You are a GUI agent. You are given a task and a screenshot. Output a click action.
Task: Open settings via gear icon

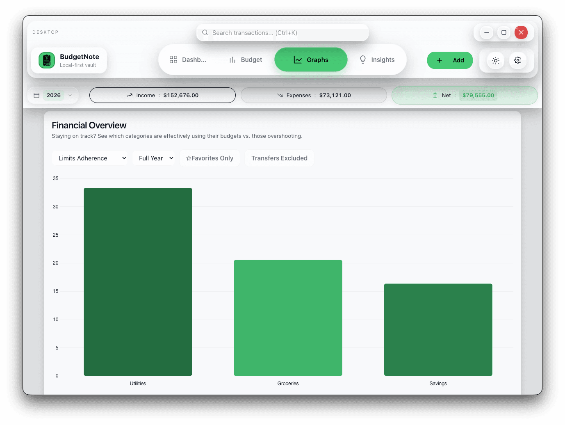517,61
